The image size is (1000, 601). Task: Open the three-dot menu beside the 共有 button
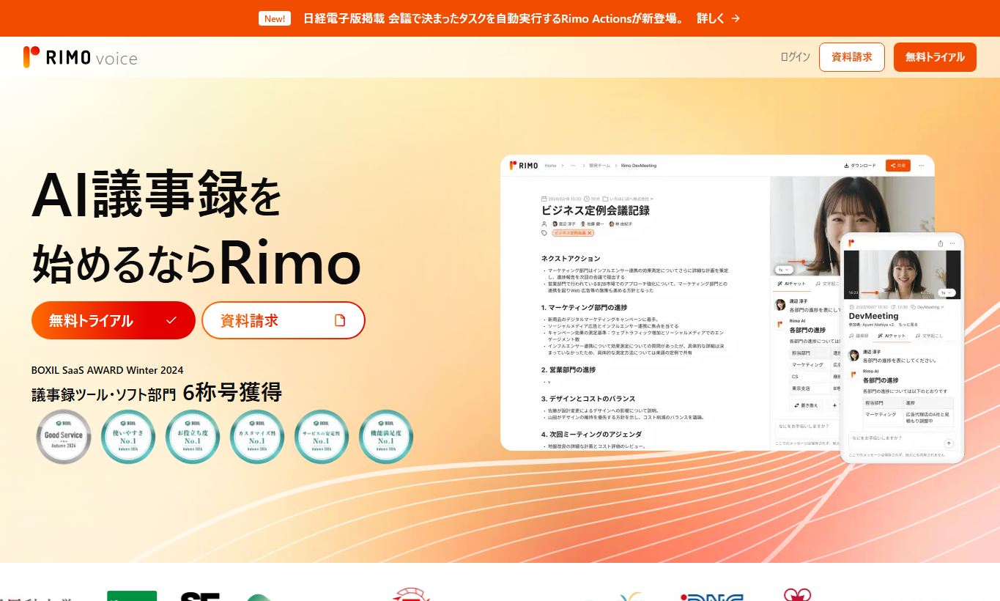[922, 166]
